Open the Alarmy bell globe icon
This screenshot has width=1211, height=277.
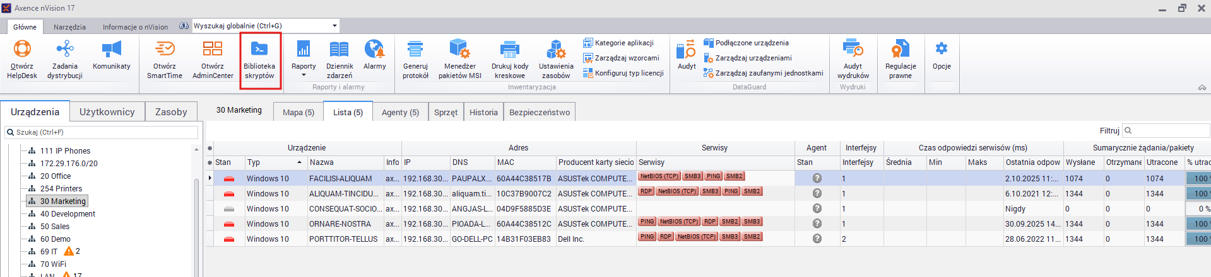point(374,48)
